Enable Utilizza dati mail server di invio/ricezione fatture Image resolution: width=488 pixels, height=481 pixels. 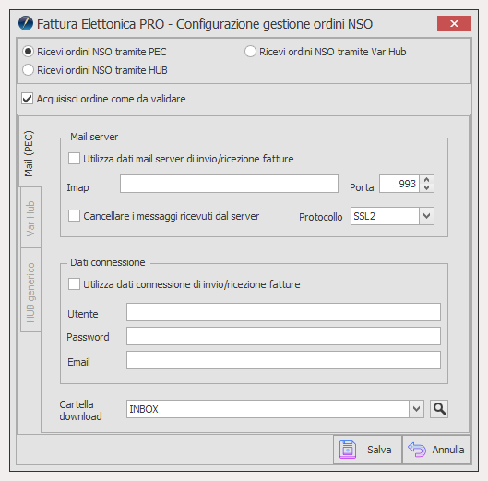pos(74,159)
